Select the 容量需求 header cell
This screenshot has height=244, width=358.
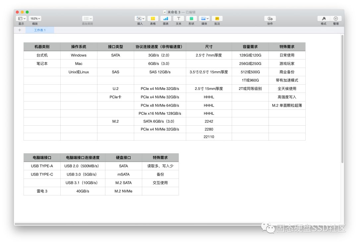[250, 47]
